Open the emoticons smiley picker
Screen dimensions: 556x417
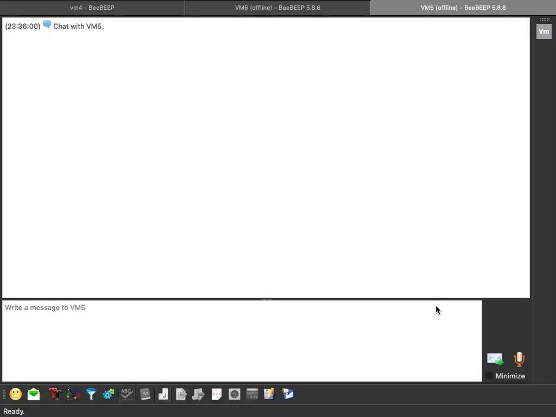click(x=16, y=394)
